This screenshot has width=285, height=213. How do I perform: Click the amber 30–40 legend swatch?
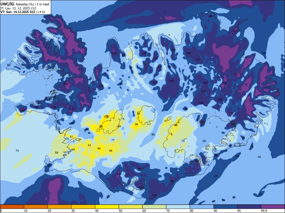pos(83,207)
